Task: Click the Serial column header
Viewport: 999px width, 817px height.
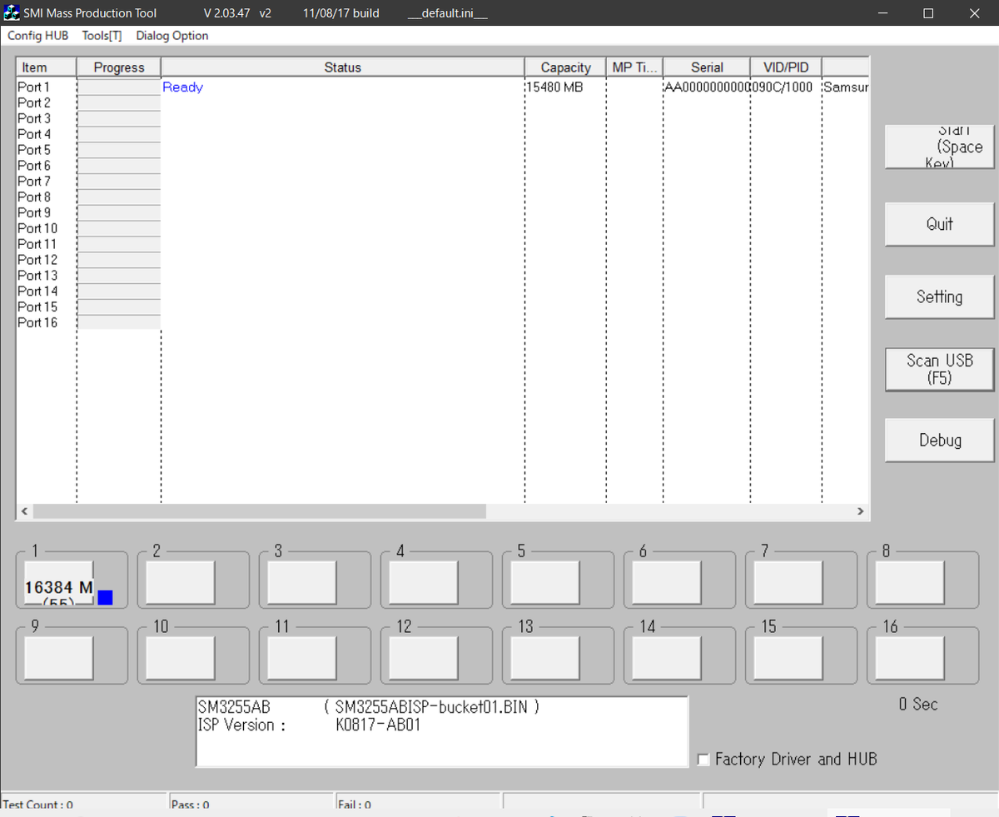Action: click(707, 67)
